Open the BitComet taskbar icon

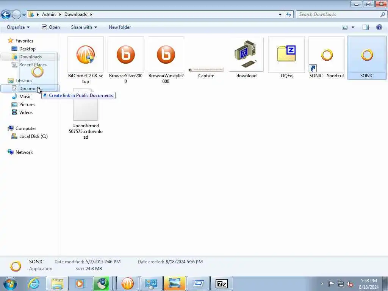tap(127, 283)
